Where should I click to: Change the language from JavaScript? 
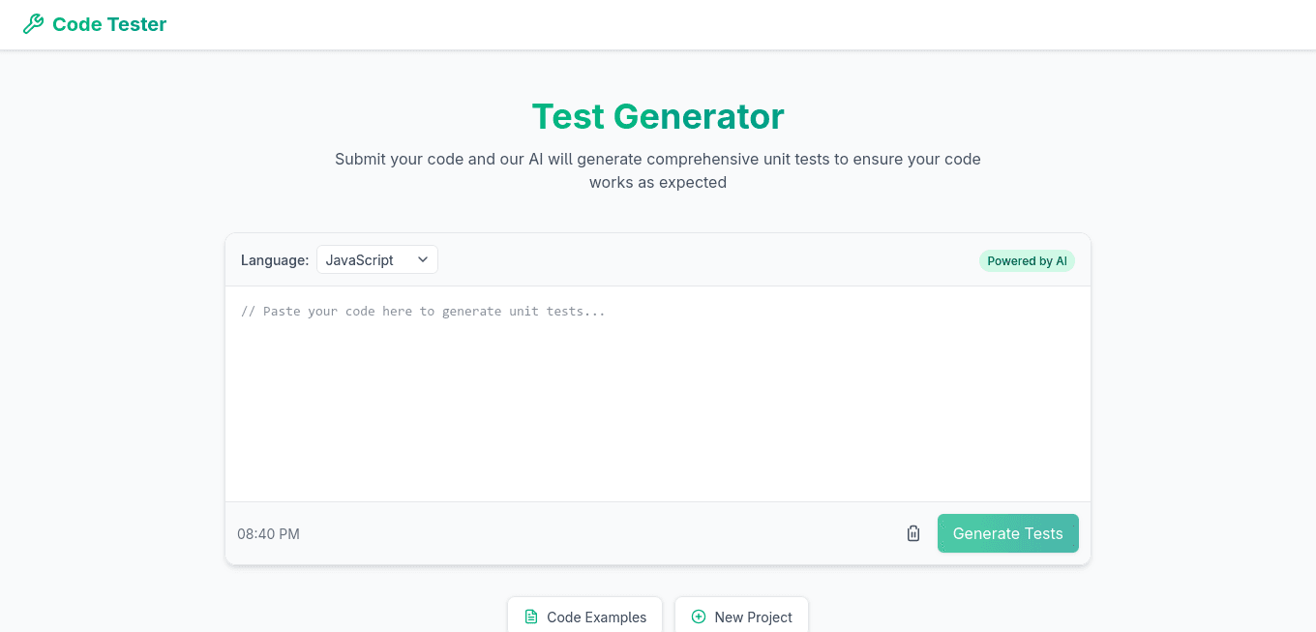[376, 259]
